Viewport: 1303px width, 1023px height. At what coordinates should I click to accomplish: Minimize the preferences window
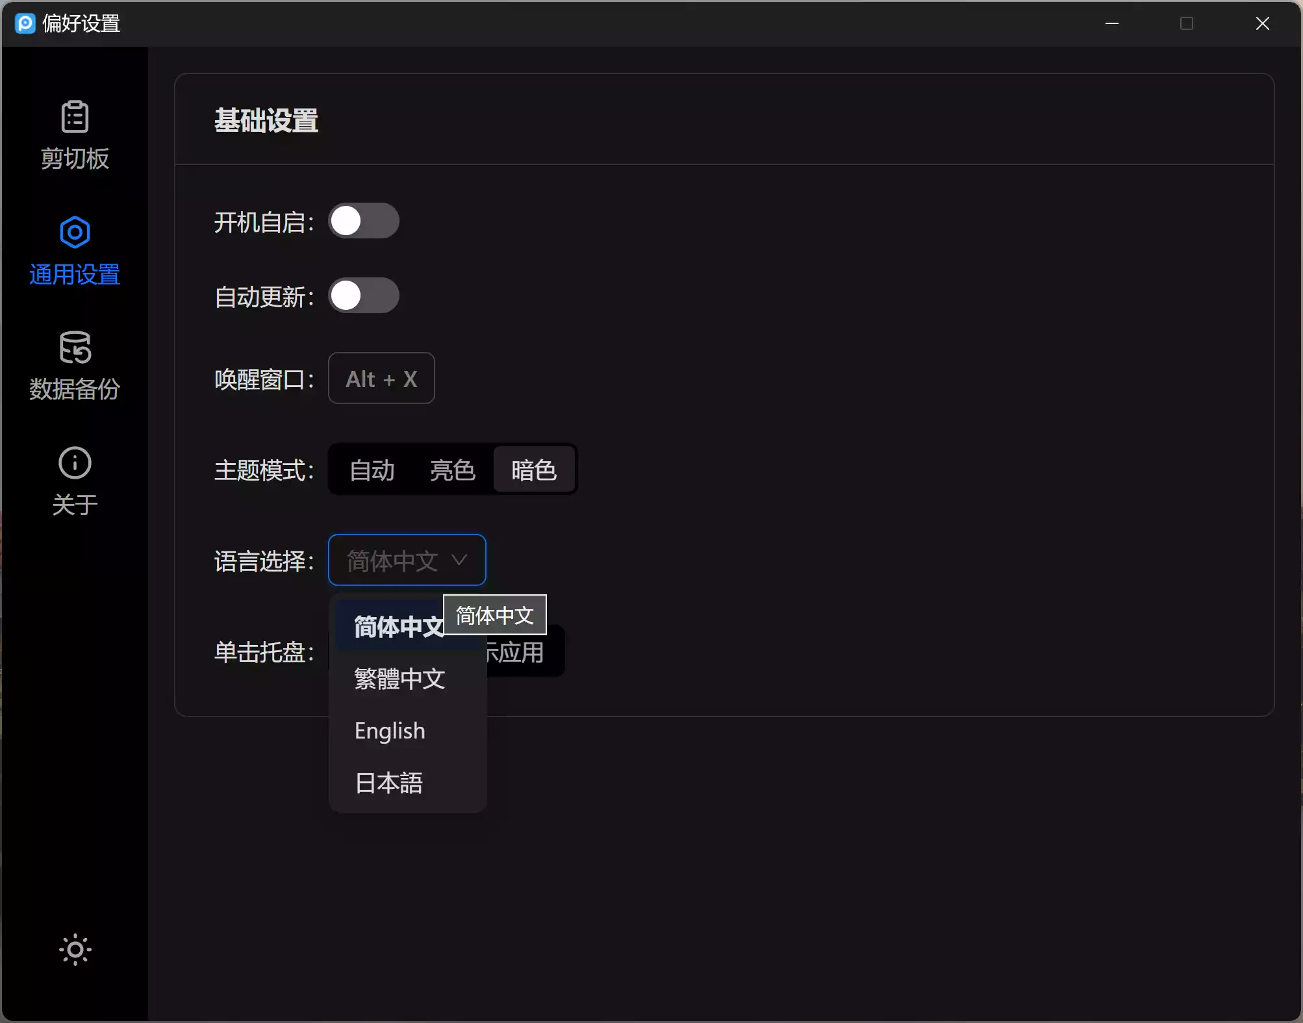[1112, 24]
